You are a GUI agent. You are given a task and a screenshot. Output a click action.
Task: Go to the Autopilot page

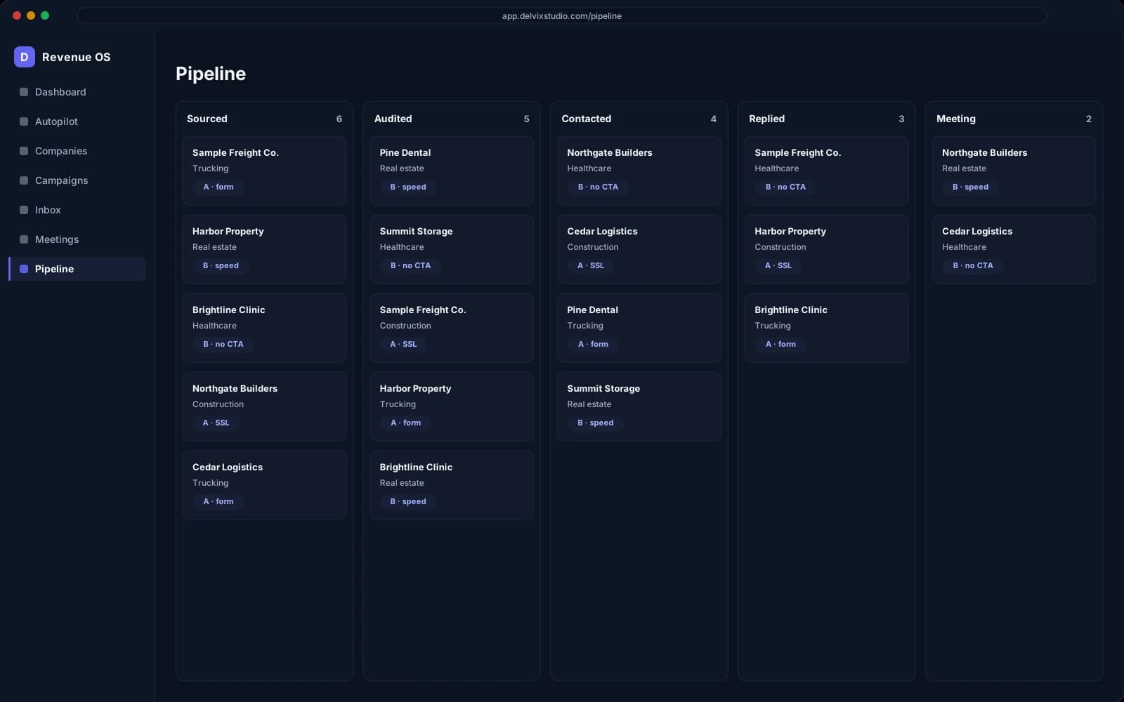point(77,121)
